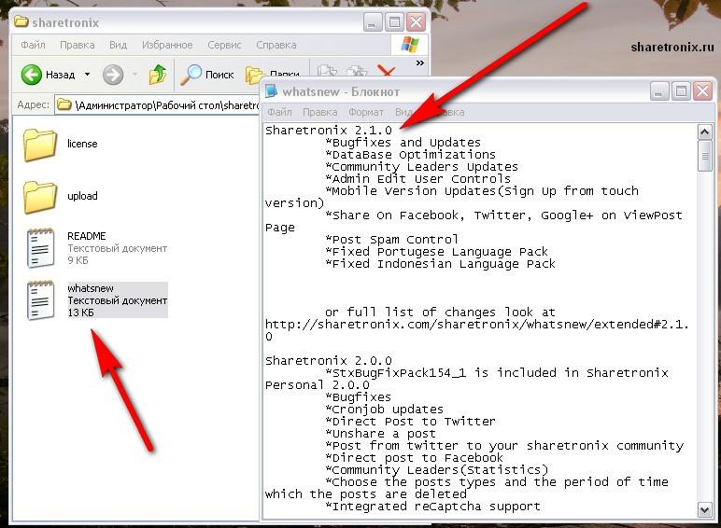Select the README text file icon
Screen dimensions: 721x528
pos(40,248)
